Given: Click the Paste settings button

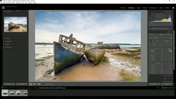Looking at the screenshot, I should click(22, 84).
